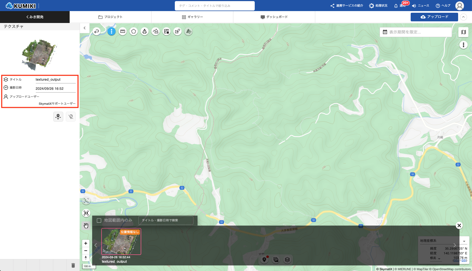472x271 pixels.
Task: Open the image gallery stack icon
Action: [x=276, y=260]
